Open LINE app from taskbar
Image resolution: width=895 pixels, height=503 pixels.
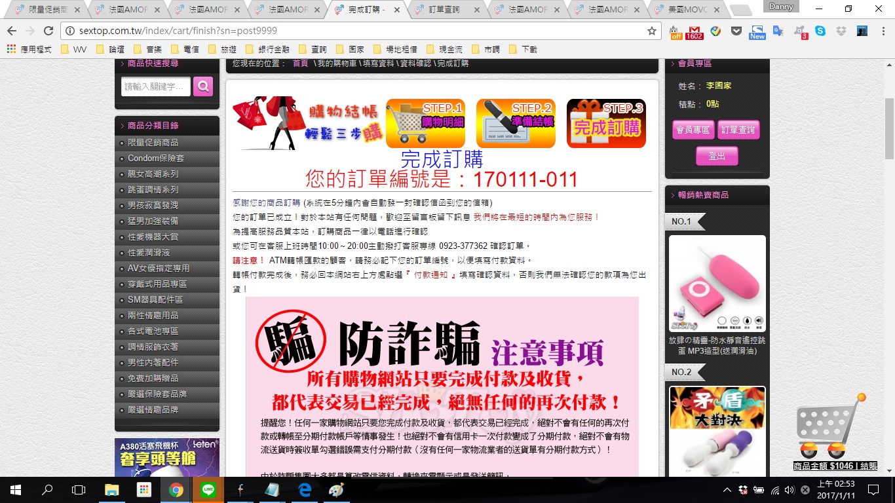pyautogui.click(x=208, y=490)
